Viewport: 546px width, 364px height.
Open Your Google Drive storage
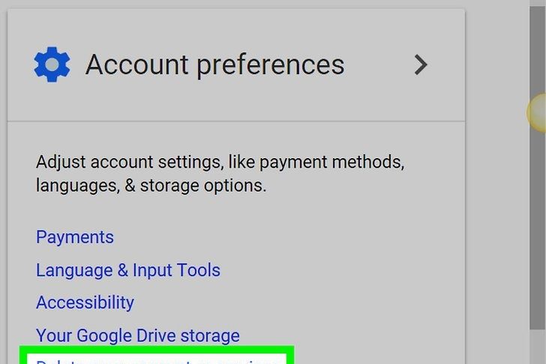(x=138, y=336)
